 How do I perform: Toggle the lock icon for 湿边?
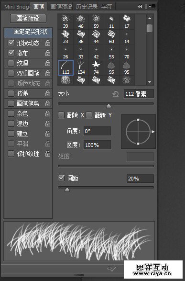coord(48,124)
